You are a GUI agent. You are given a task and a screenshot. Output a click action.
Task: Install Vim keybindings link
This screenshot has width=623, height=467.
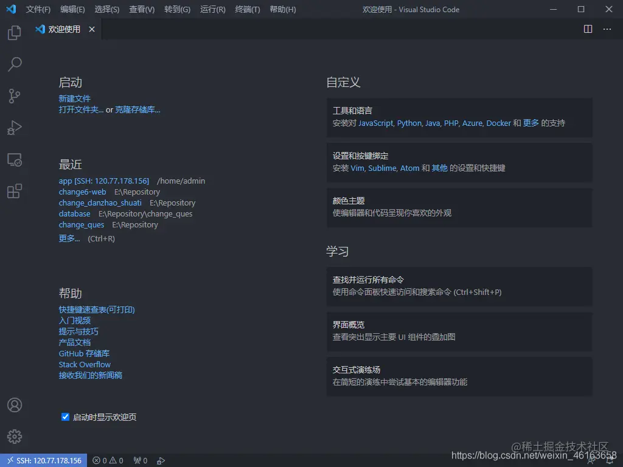coord(357,168)
